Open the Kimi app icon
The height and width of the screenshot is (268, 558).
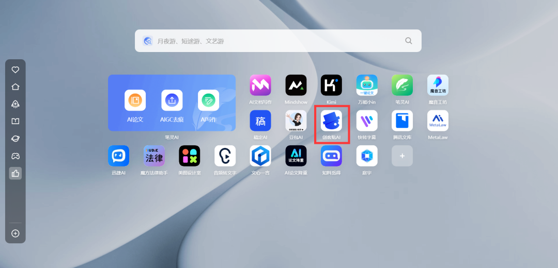click(x=331, y=85)
